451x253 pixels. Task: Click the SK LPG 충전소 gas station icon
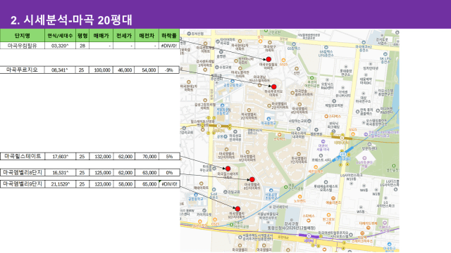coord(385,54)
